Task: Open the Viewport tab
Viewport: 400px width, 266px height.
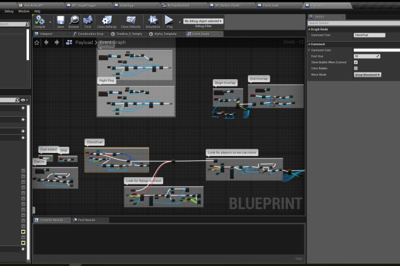Action: [46, 34]
